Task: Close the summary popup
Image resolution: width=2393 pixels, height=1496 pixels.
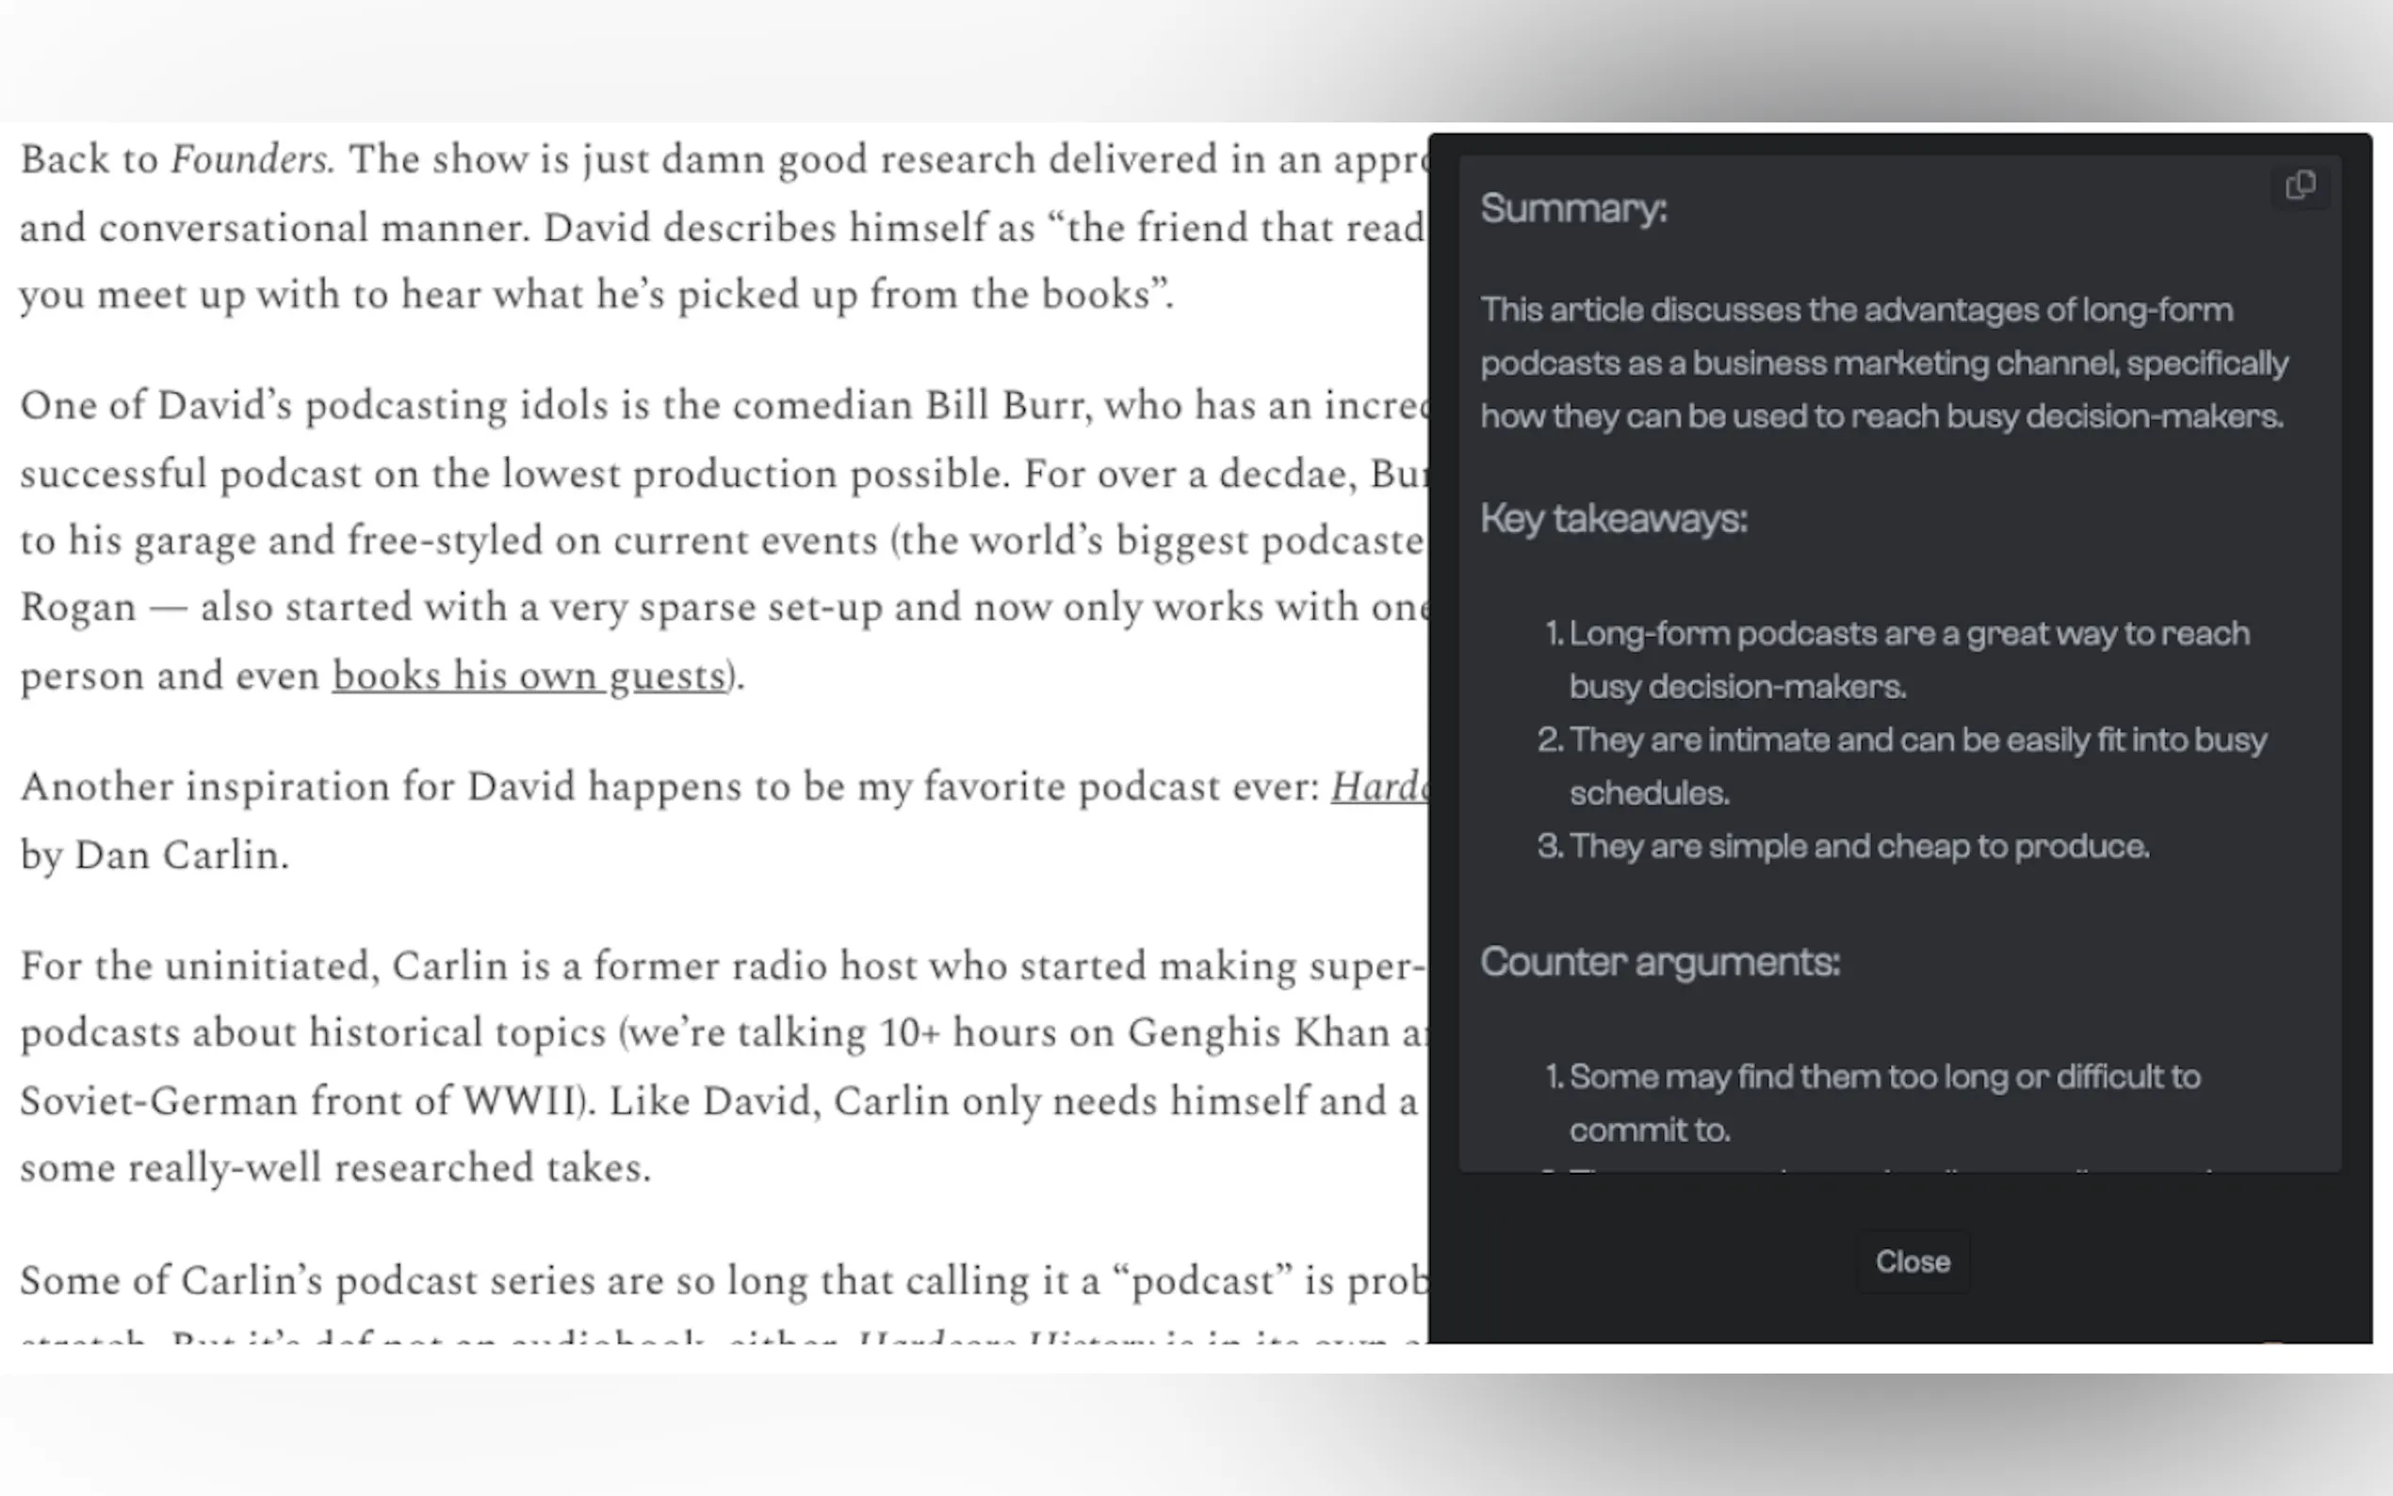Action: (x=1912, y=1261)
